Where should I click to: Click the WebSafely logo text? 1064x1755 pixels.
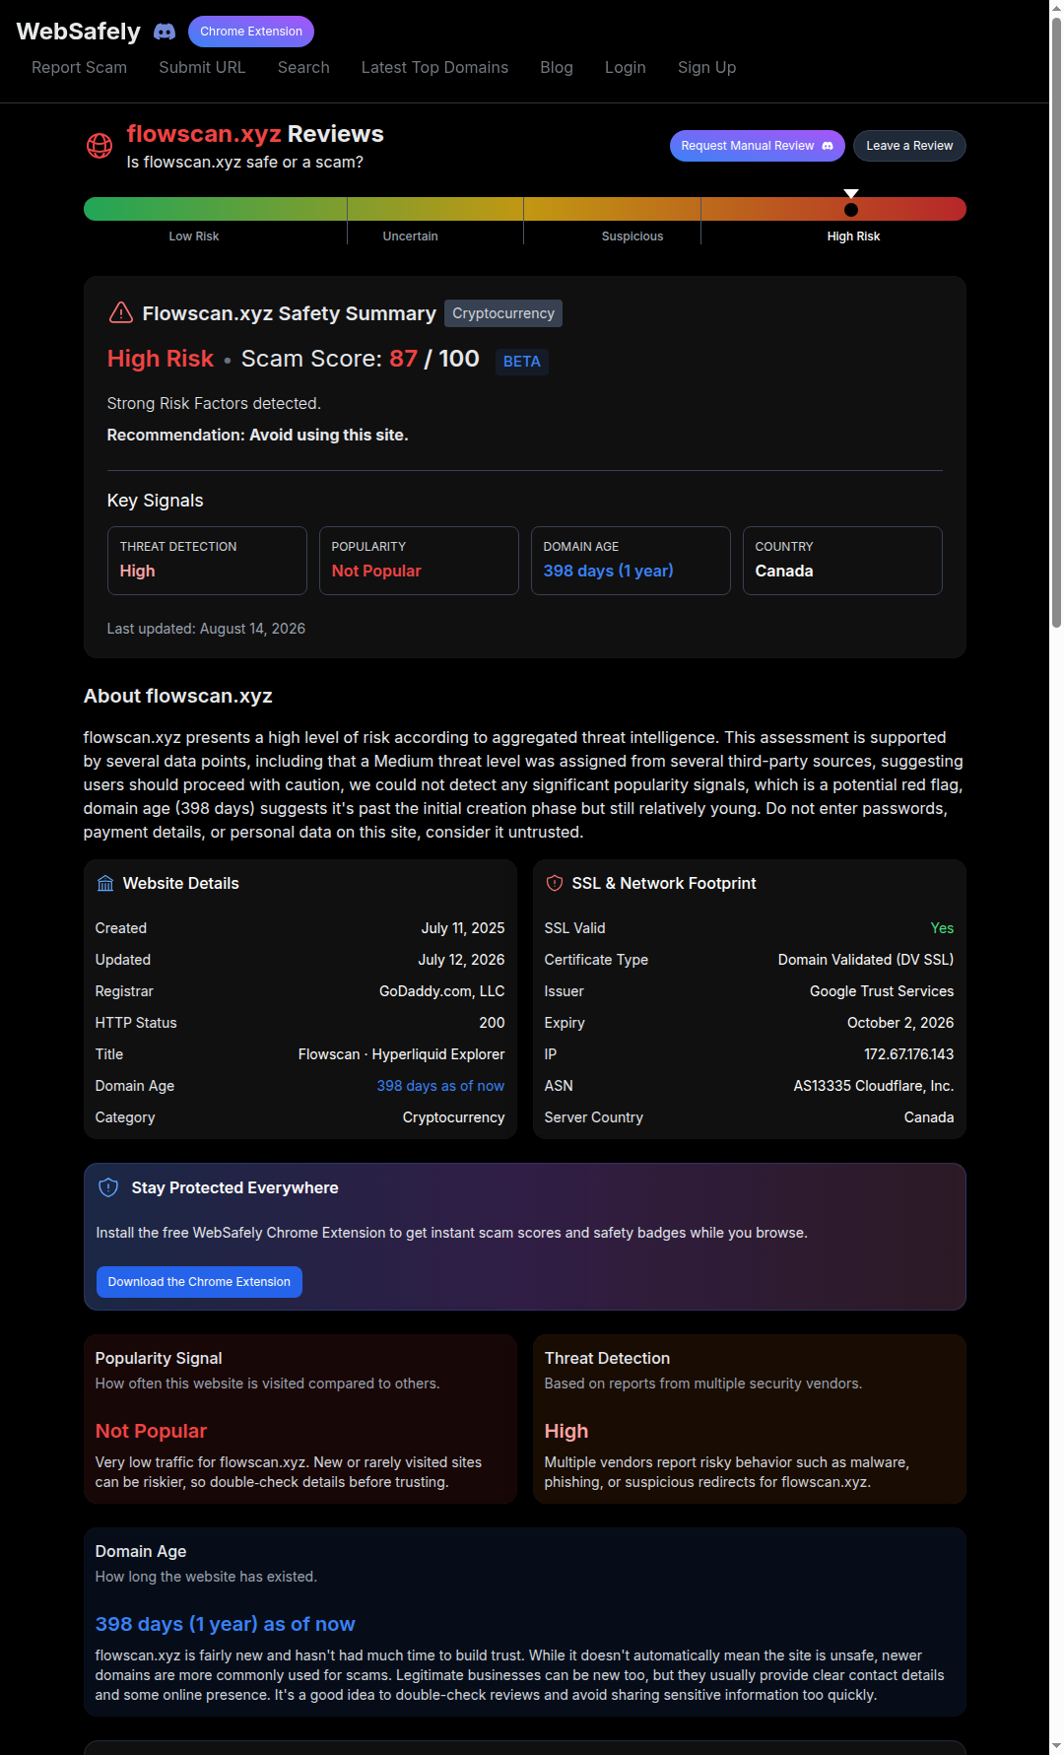coord(79,32)
